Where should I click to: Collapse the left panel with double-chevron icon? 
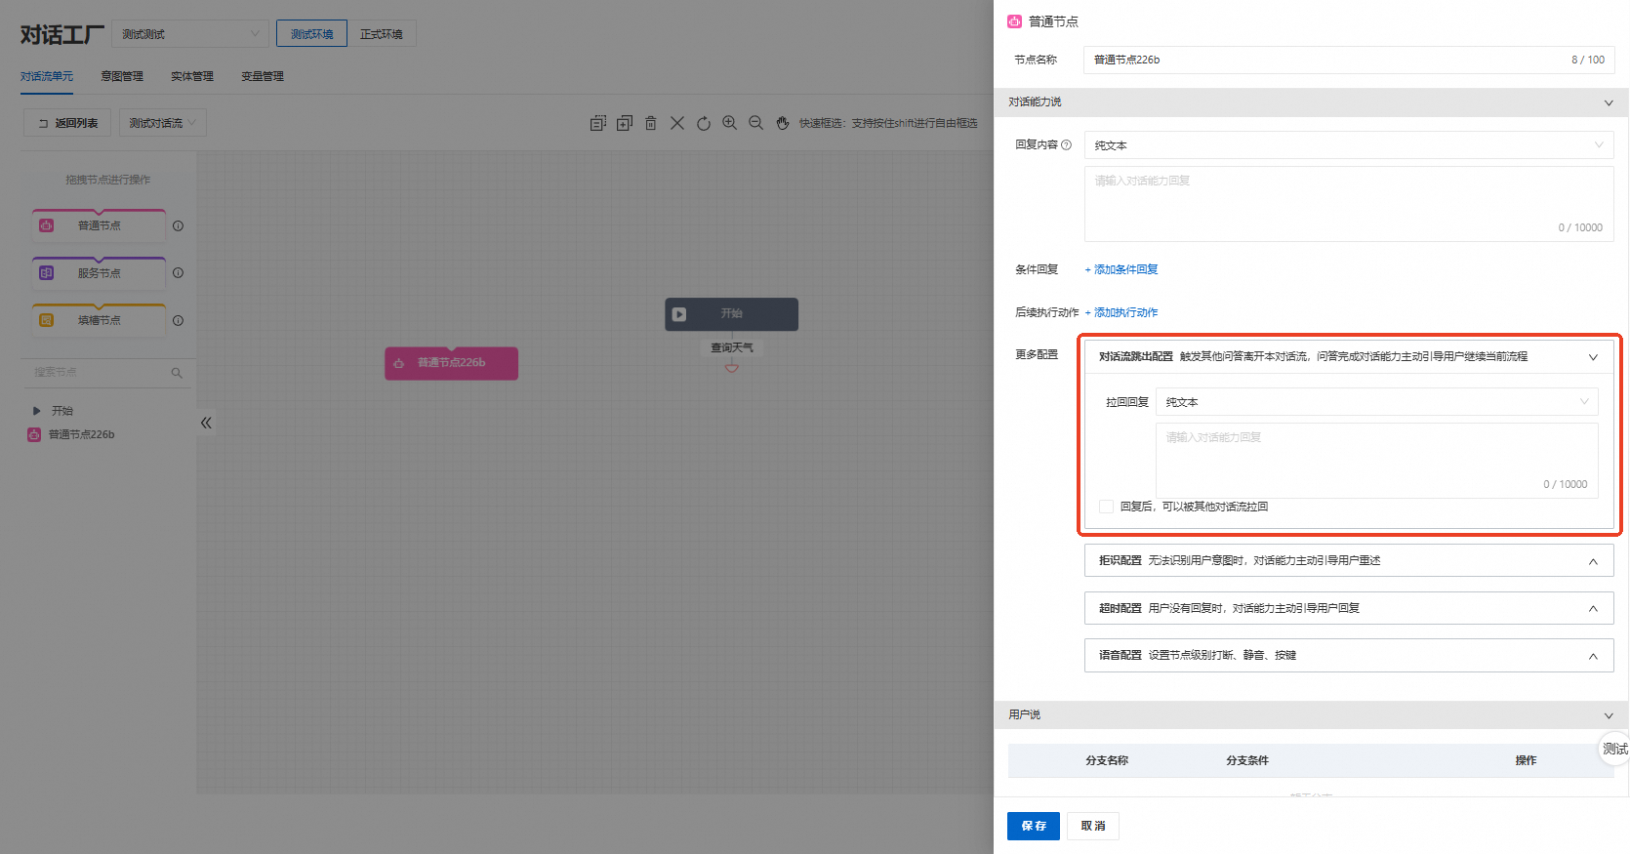coord(206,423)
